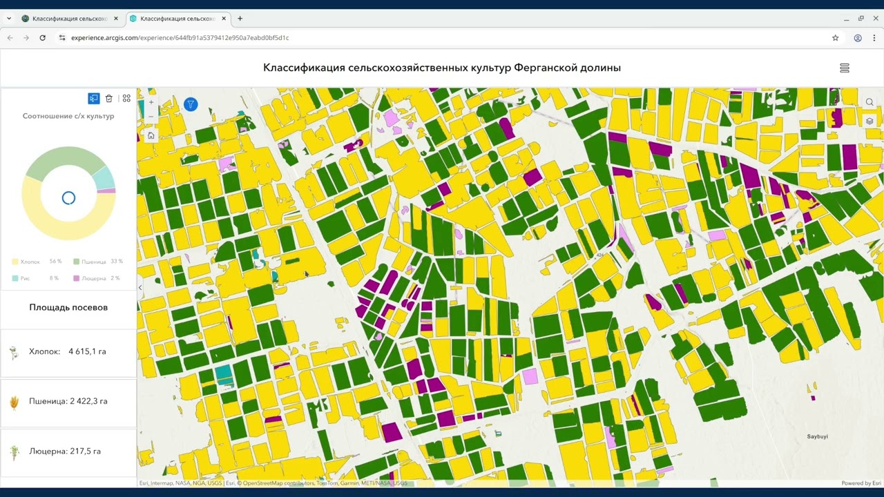
Task: Open the map layers widget
Action: [x=869, y=121]
